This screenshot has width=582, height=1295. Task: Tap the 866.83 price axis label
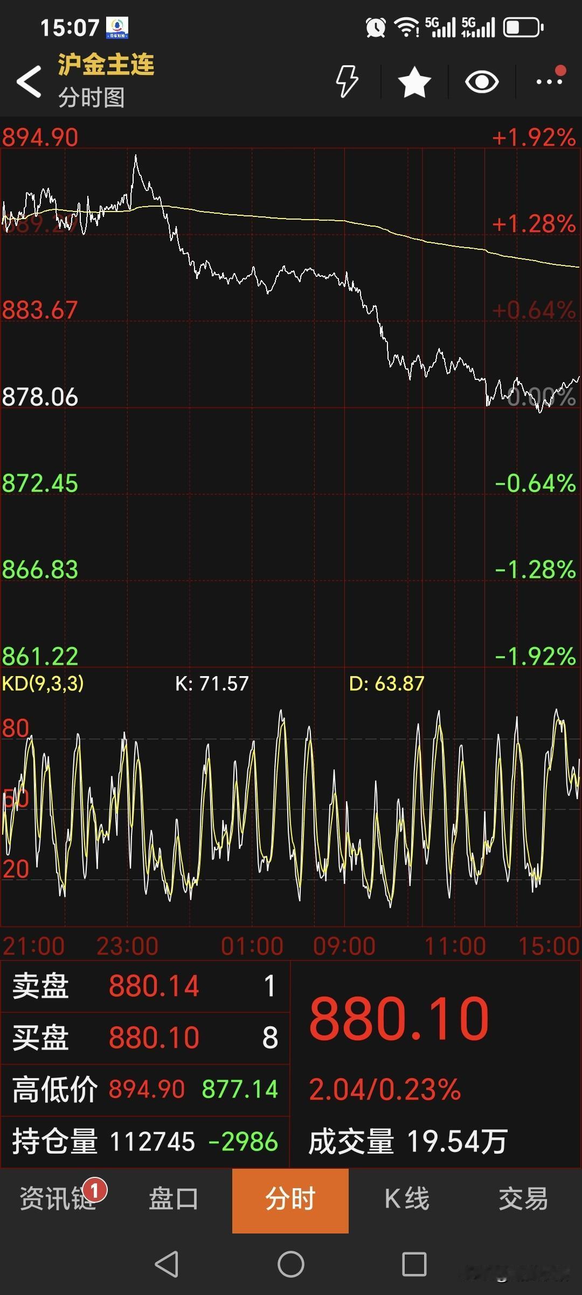pos(40,570)
